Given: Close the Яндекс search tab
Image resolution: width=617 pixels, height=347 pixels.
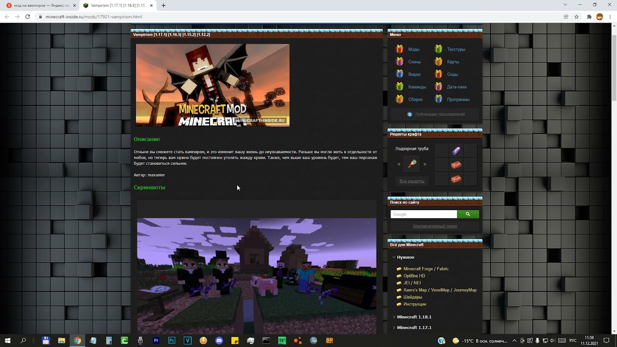Looking at the screenshot, I should (x=74, y=5).
